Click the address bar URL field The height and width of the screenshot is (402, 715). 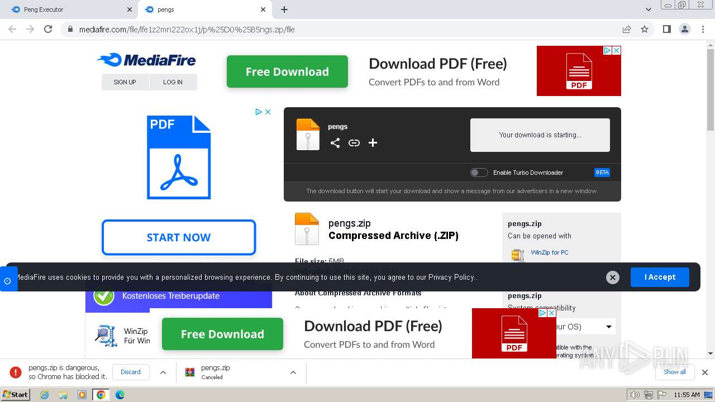341,29
